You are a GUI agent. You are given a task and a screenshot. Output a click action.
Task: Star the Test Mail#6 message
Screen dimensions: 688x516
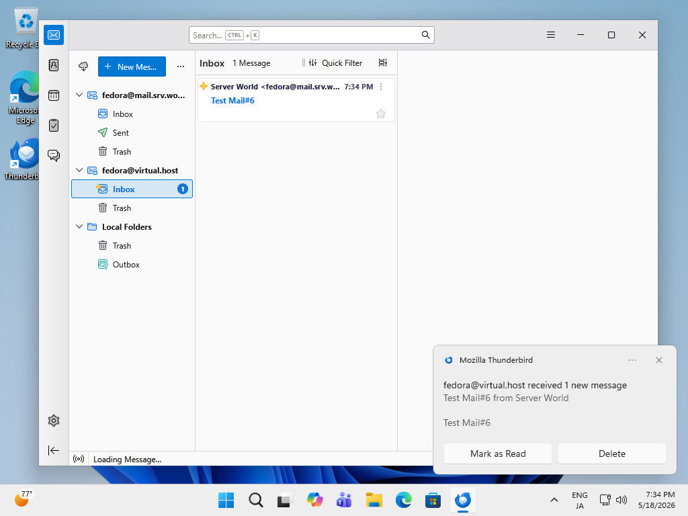tap(381, 114)
